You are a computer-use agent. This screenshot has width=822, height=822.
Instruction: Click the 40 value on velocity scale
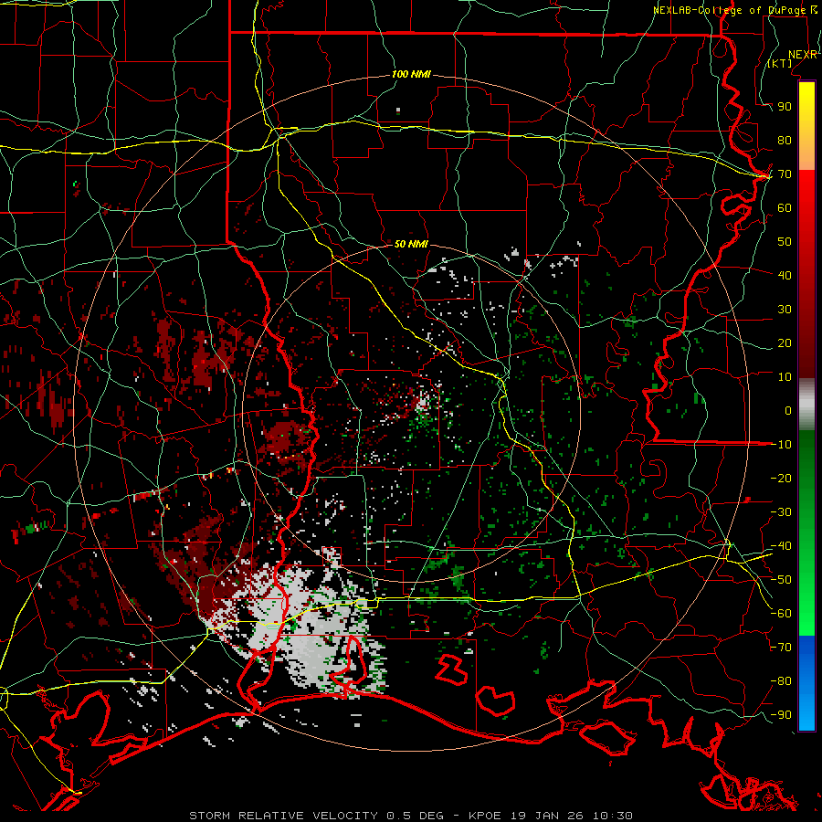785,275
